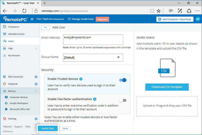This screenshot has height=135, width=202.
Task: Open Computers in the sidebar
Action: [14, 27]
